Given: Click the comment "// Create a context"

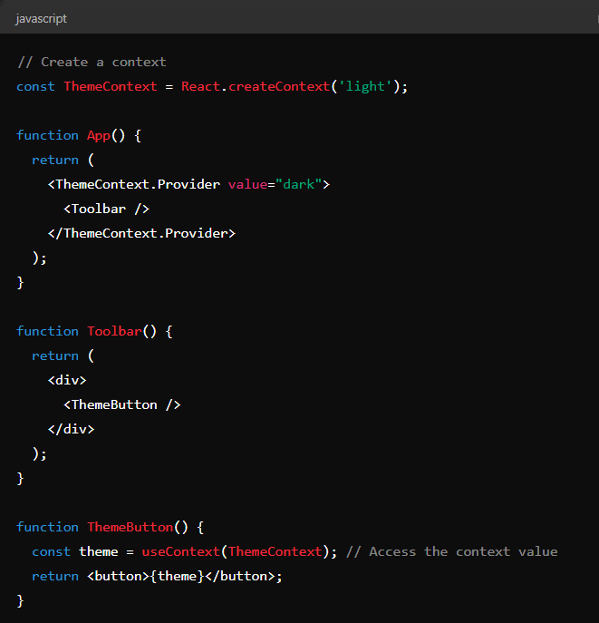Looking at the screenshot, I should (92, 63).
